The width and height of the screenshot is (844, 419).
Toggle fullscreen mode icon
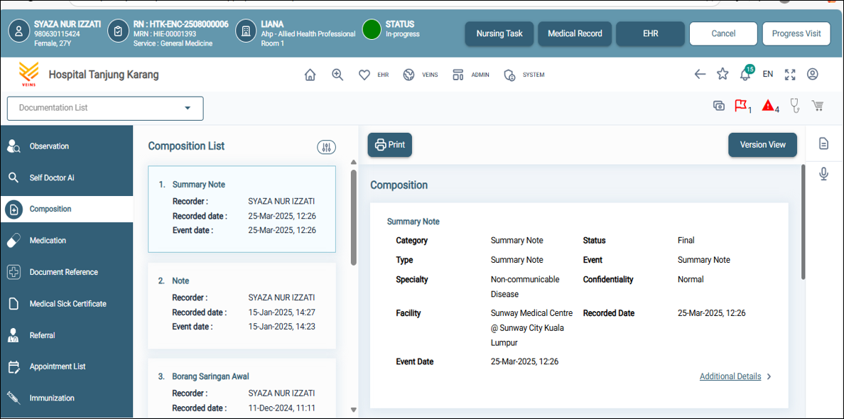790,75
